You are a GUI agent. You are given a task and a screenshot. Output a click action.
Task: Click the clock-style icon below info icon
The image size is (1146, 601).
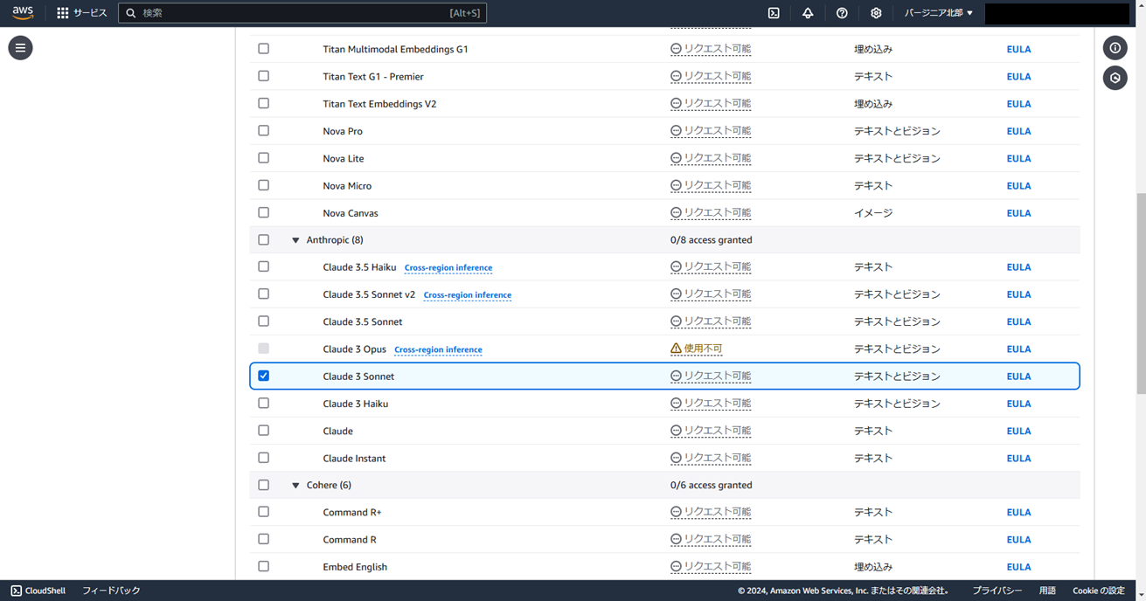click(1115, 79)
